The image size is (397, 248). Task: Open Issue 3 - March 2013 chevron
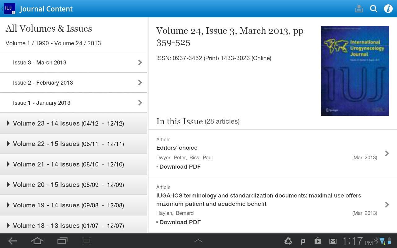[x=140, y=62]
